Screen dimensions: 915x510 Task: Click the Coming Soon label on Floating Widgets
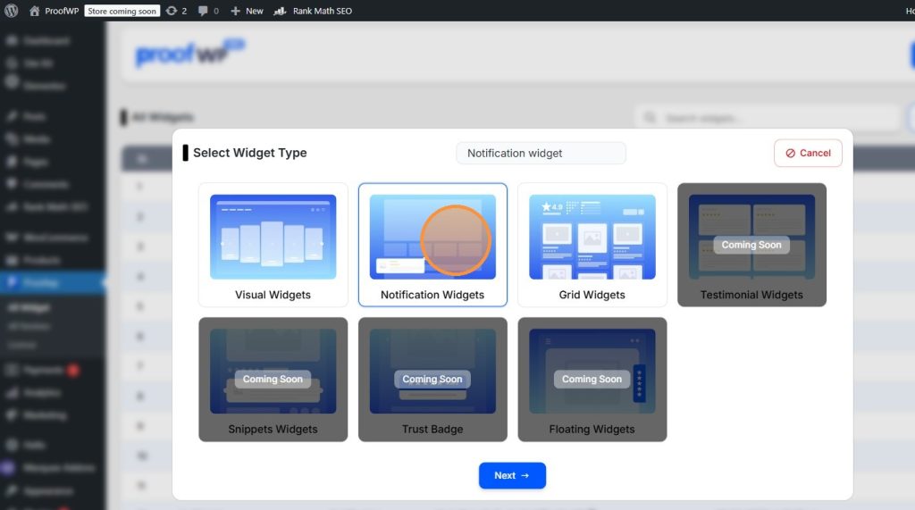coord(592,380)
